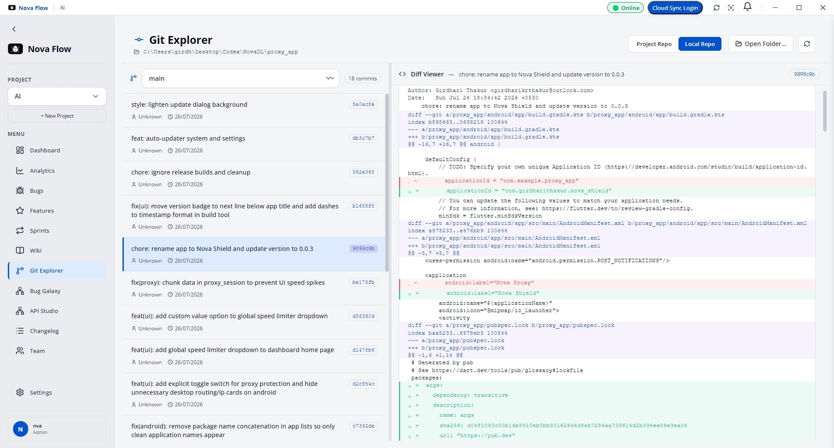Image resolution: width=834 pixels, height=448 pixels.
Task: Click the Bugs beetle icon
Action: pyautogui.click(x=20, y=191)
